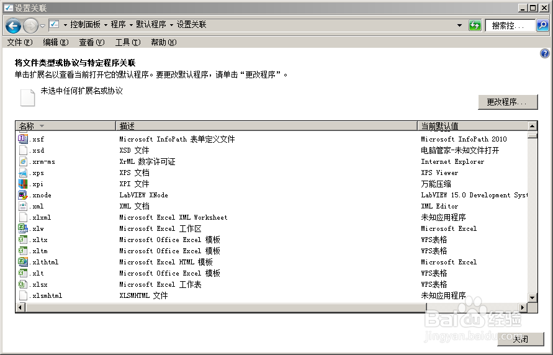Screen dimensions: 553x355
Task: Select Microsoft InfoPath 2010 default value
Action: [464, 139]
